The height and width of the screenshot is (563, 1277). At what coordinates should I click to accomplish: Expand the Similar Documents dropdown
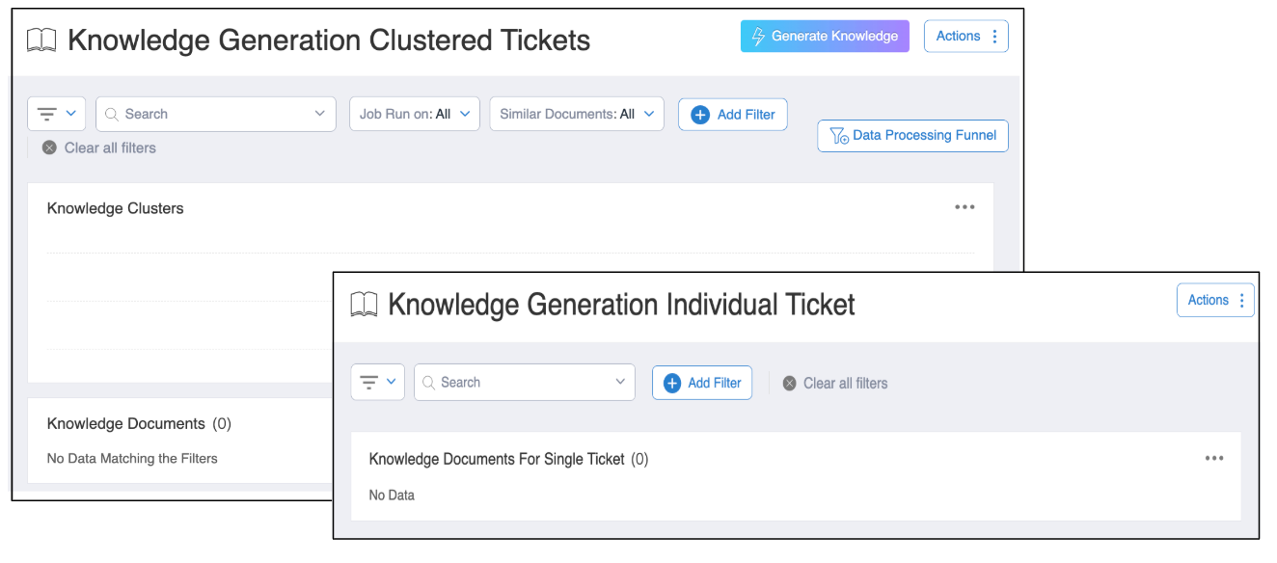[x=576, y=114]
